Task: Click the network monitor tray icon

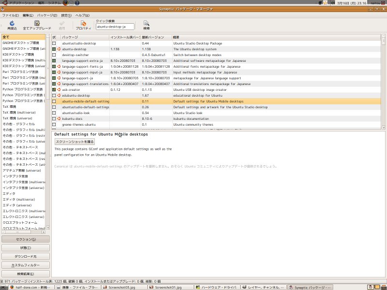Action: pyautogui.click(x=320, y=3)
